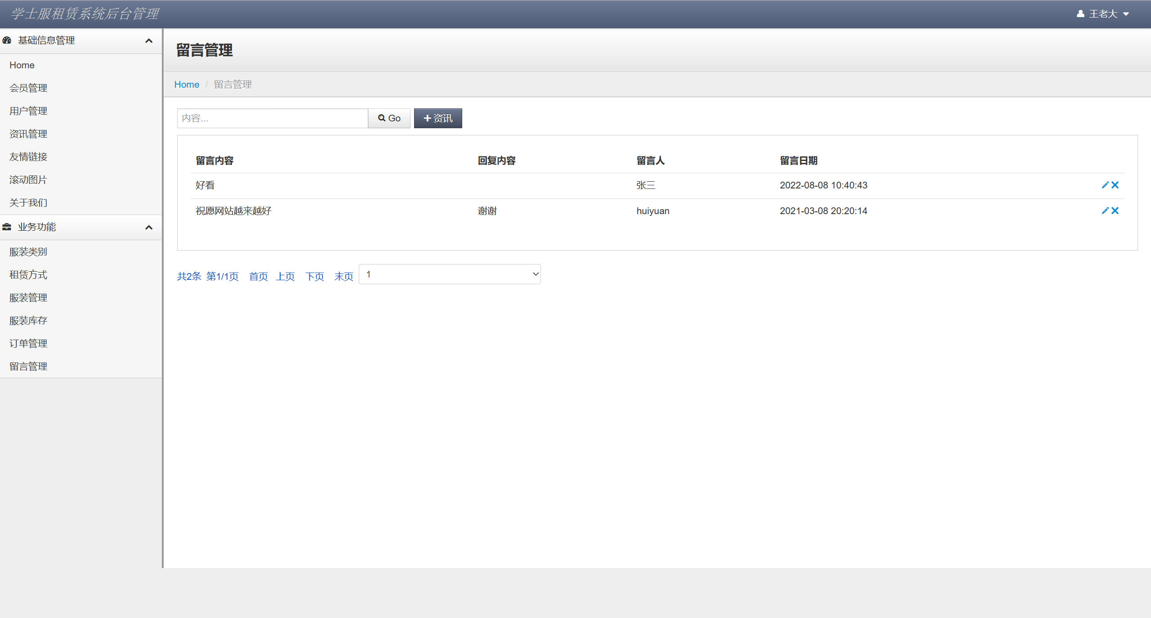Collapse the 业务功能 section chevron
The height and width of the screenshot is (618, 1151).
[149, 227]
